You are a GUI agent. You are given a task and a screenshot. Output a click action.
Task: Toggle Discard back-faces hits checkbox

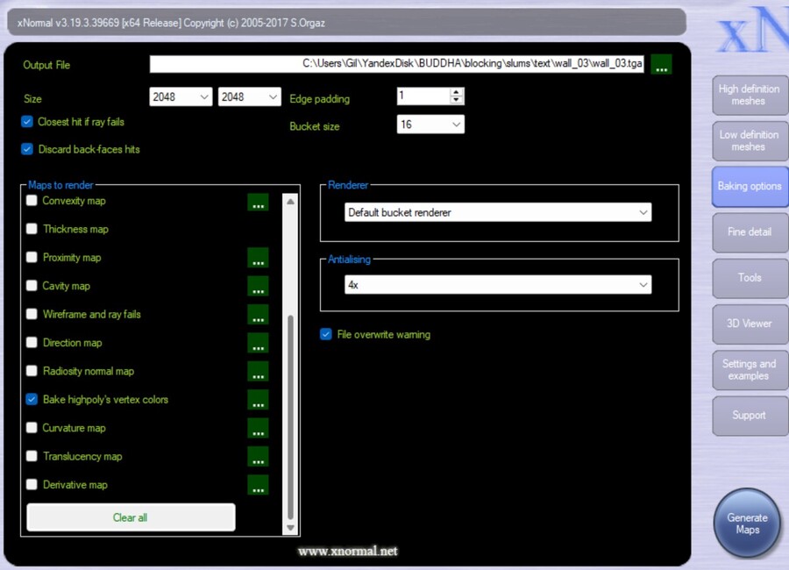click(27, 150)
